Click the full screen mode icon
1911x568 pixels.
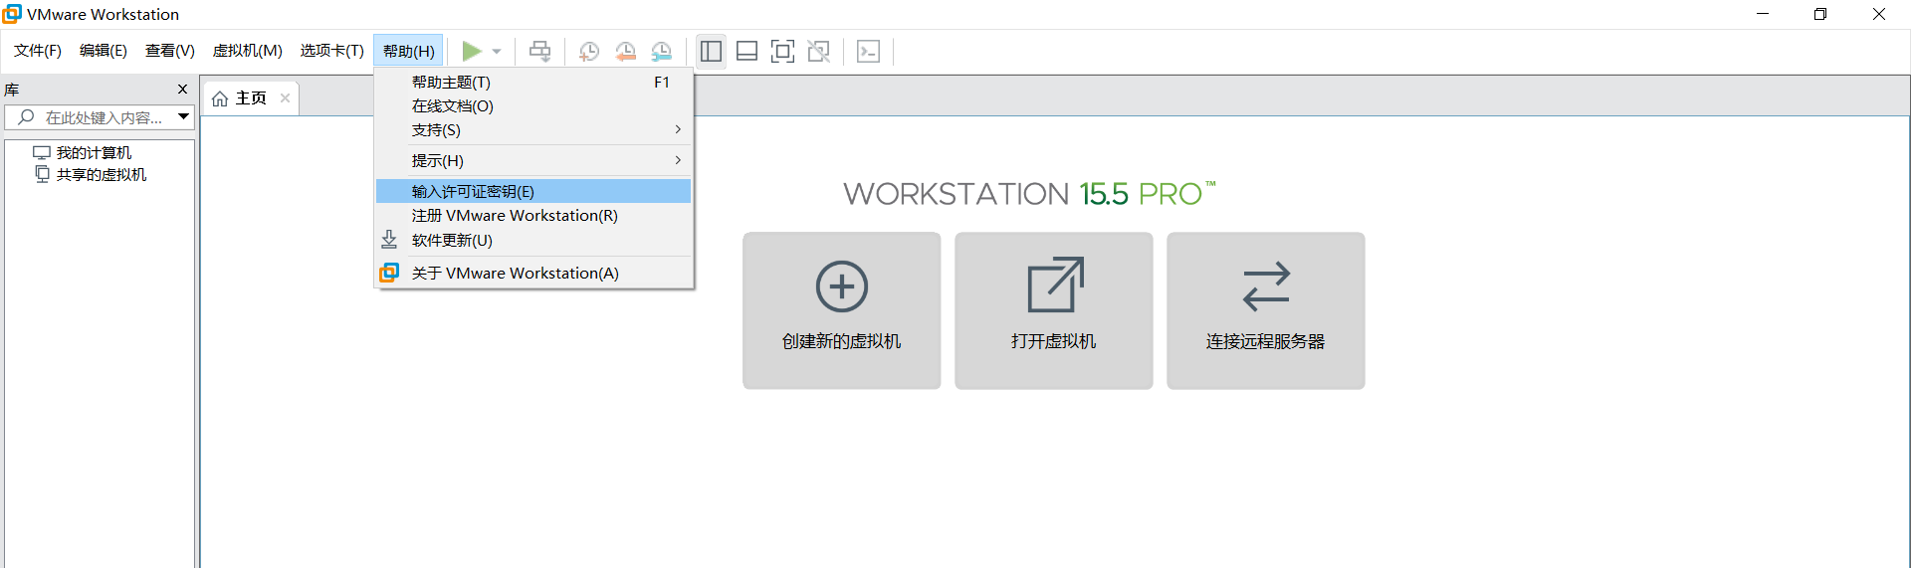tap(782, 51)
